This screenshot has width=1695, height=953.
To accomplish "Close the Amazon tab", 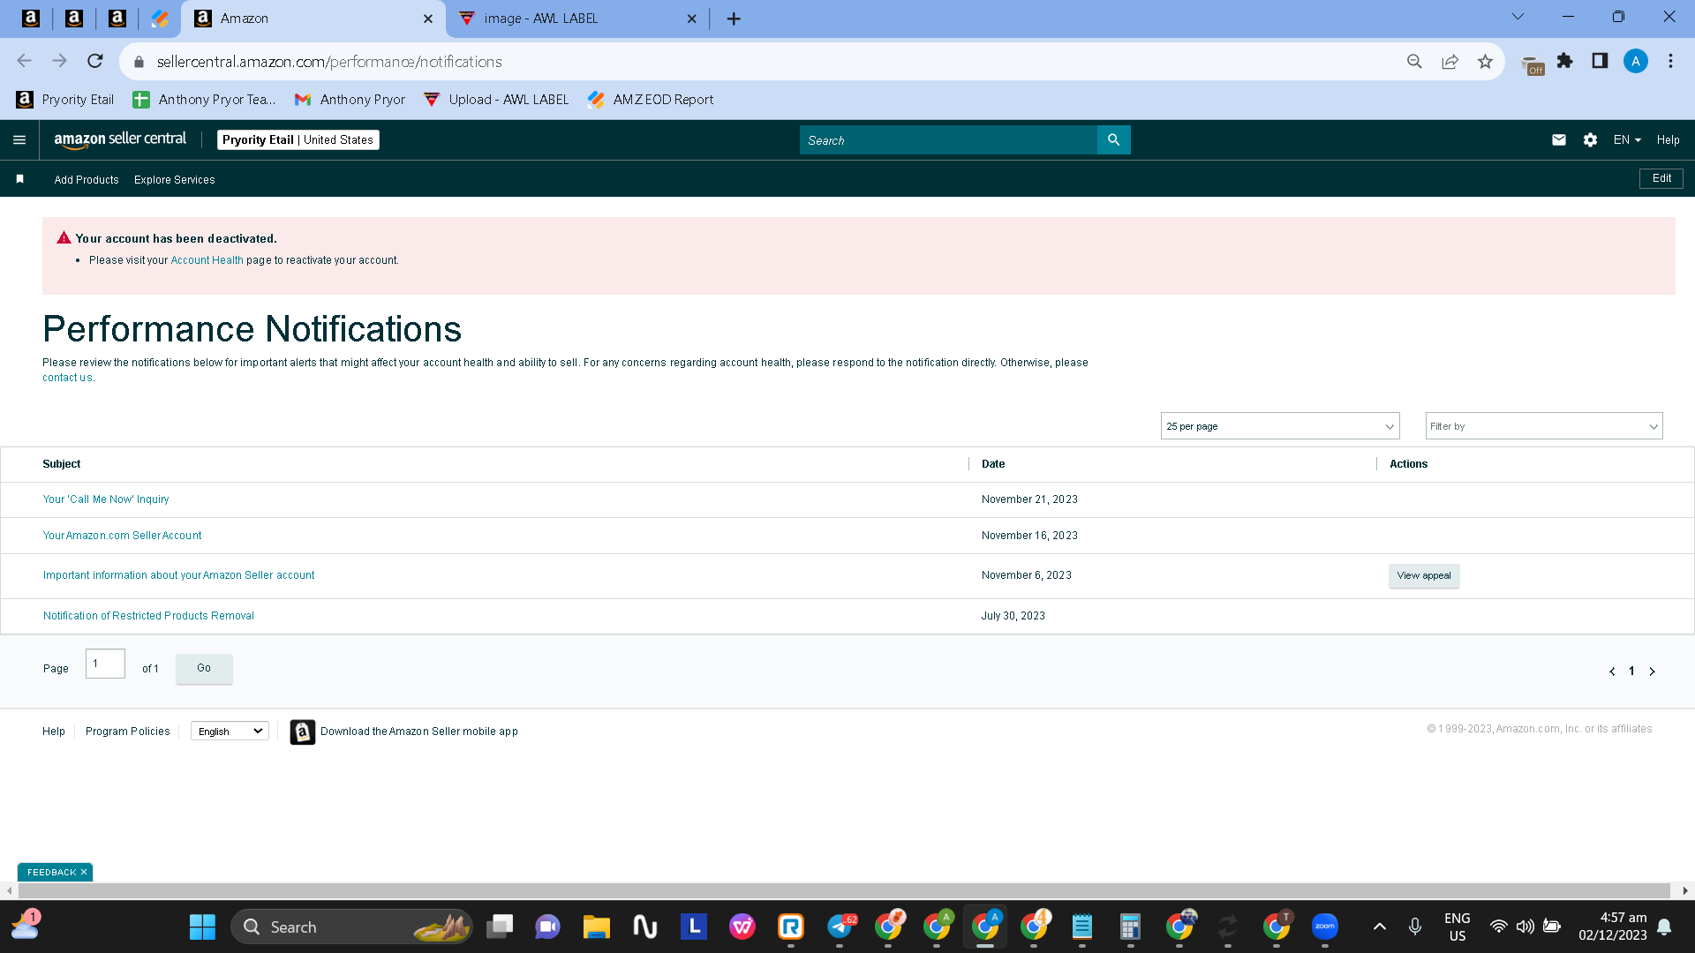I will (x=428, y=19).
